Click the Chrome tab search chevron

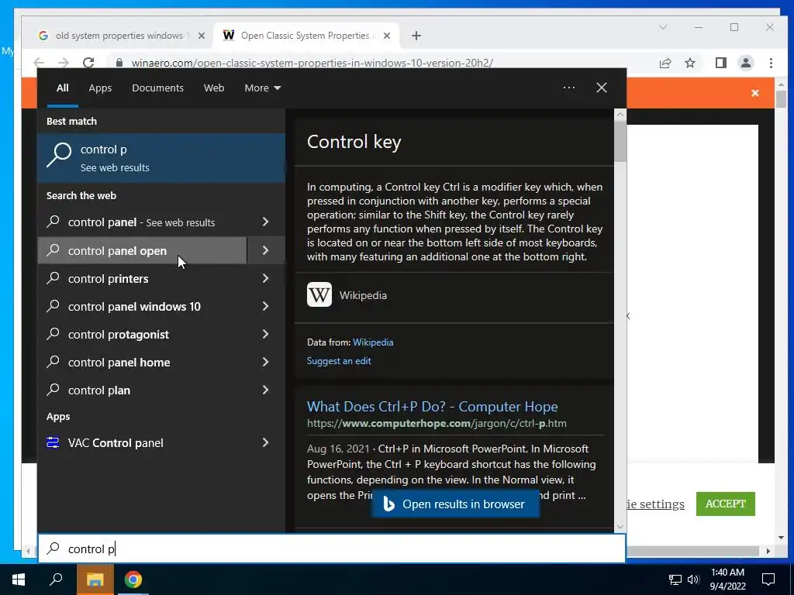(663, 27)
